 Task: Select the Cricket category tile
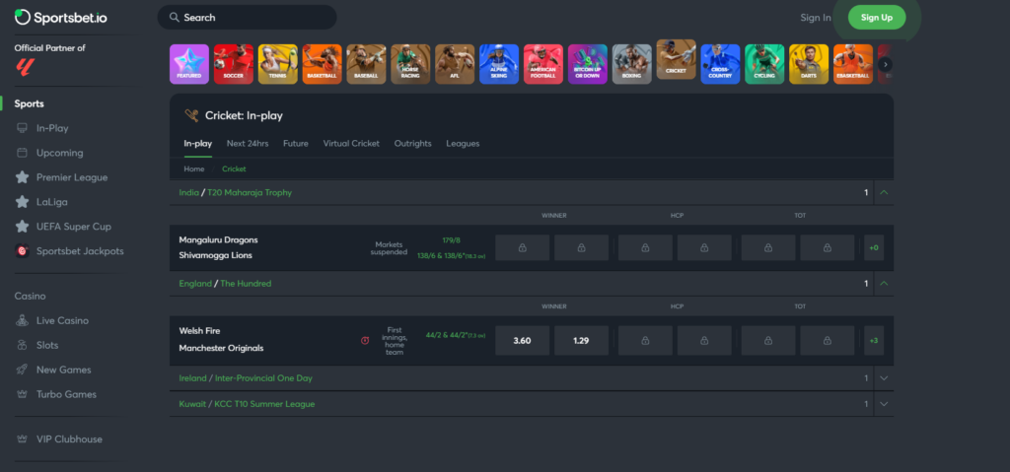[x=677, y=59]
